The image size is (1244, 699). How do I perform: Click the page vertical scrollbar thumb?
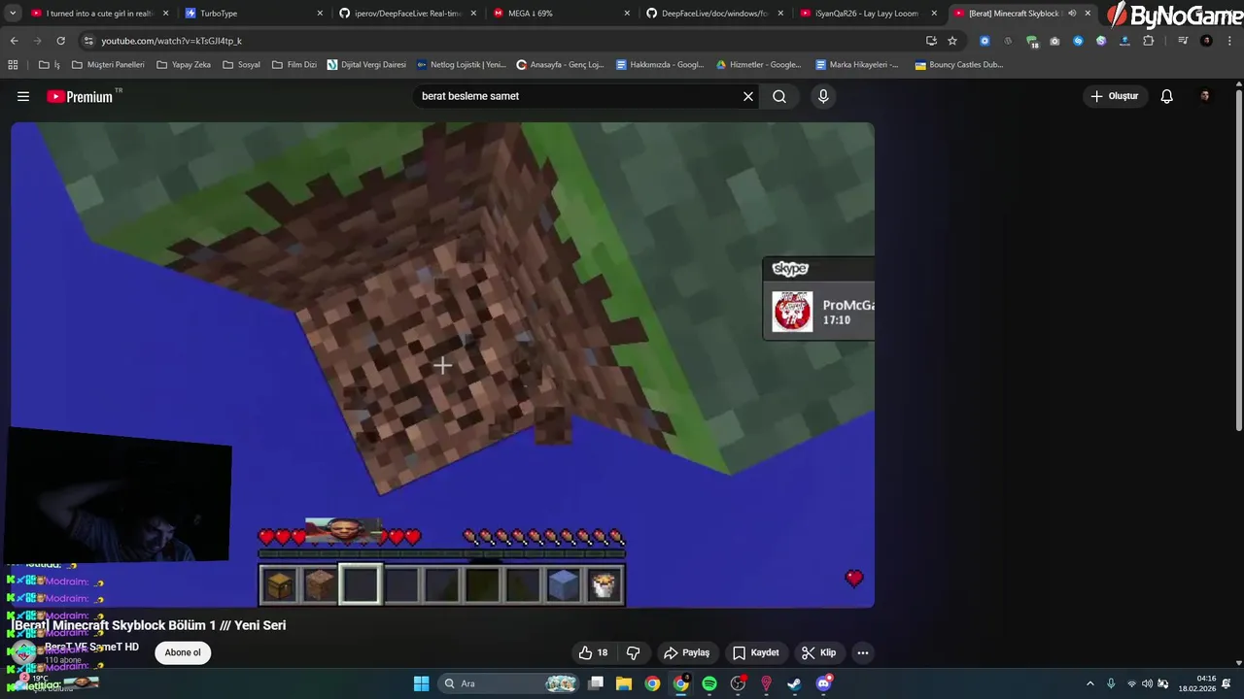[1238, 260]
